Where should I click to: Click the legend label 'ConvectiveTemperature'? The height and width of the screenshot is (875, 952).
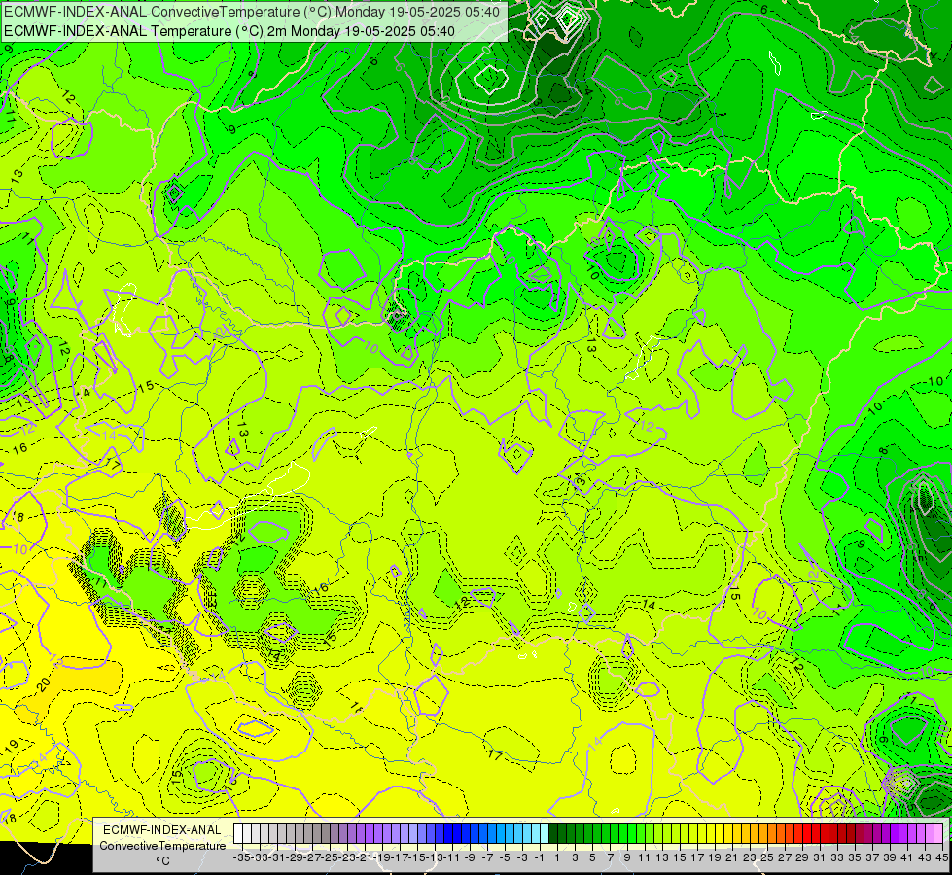(162, 845)
